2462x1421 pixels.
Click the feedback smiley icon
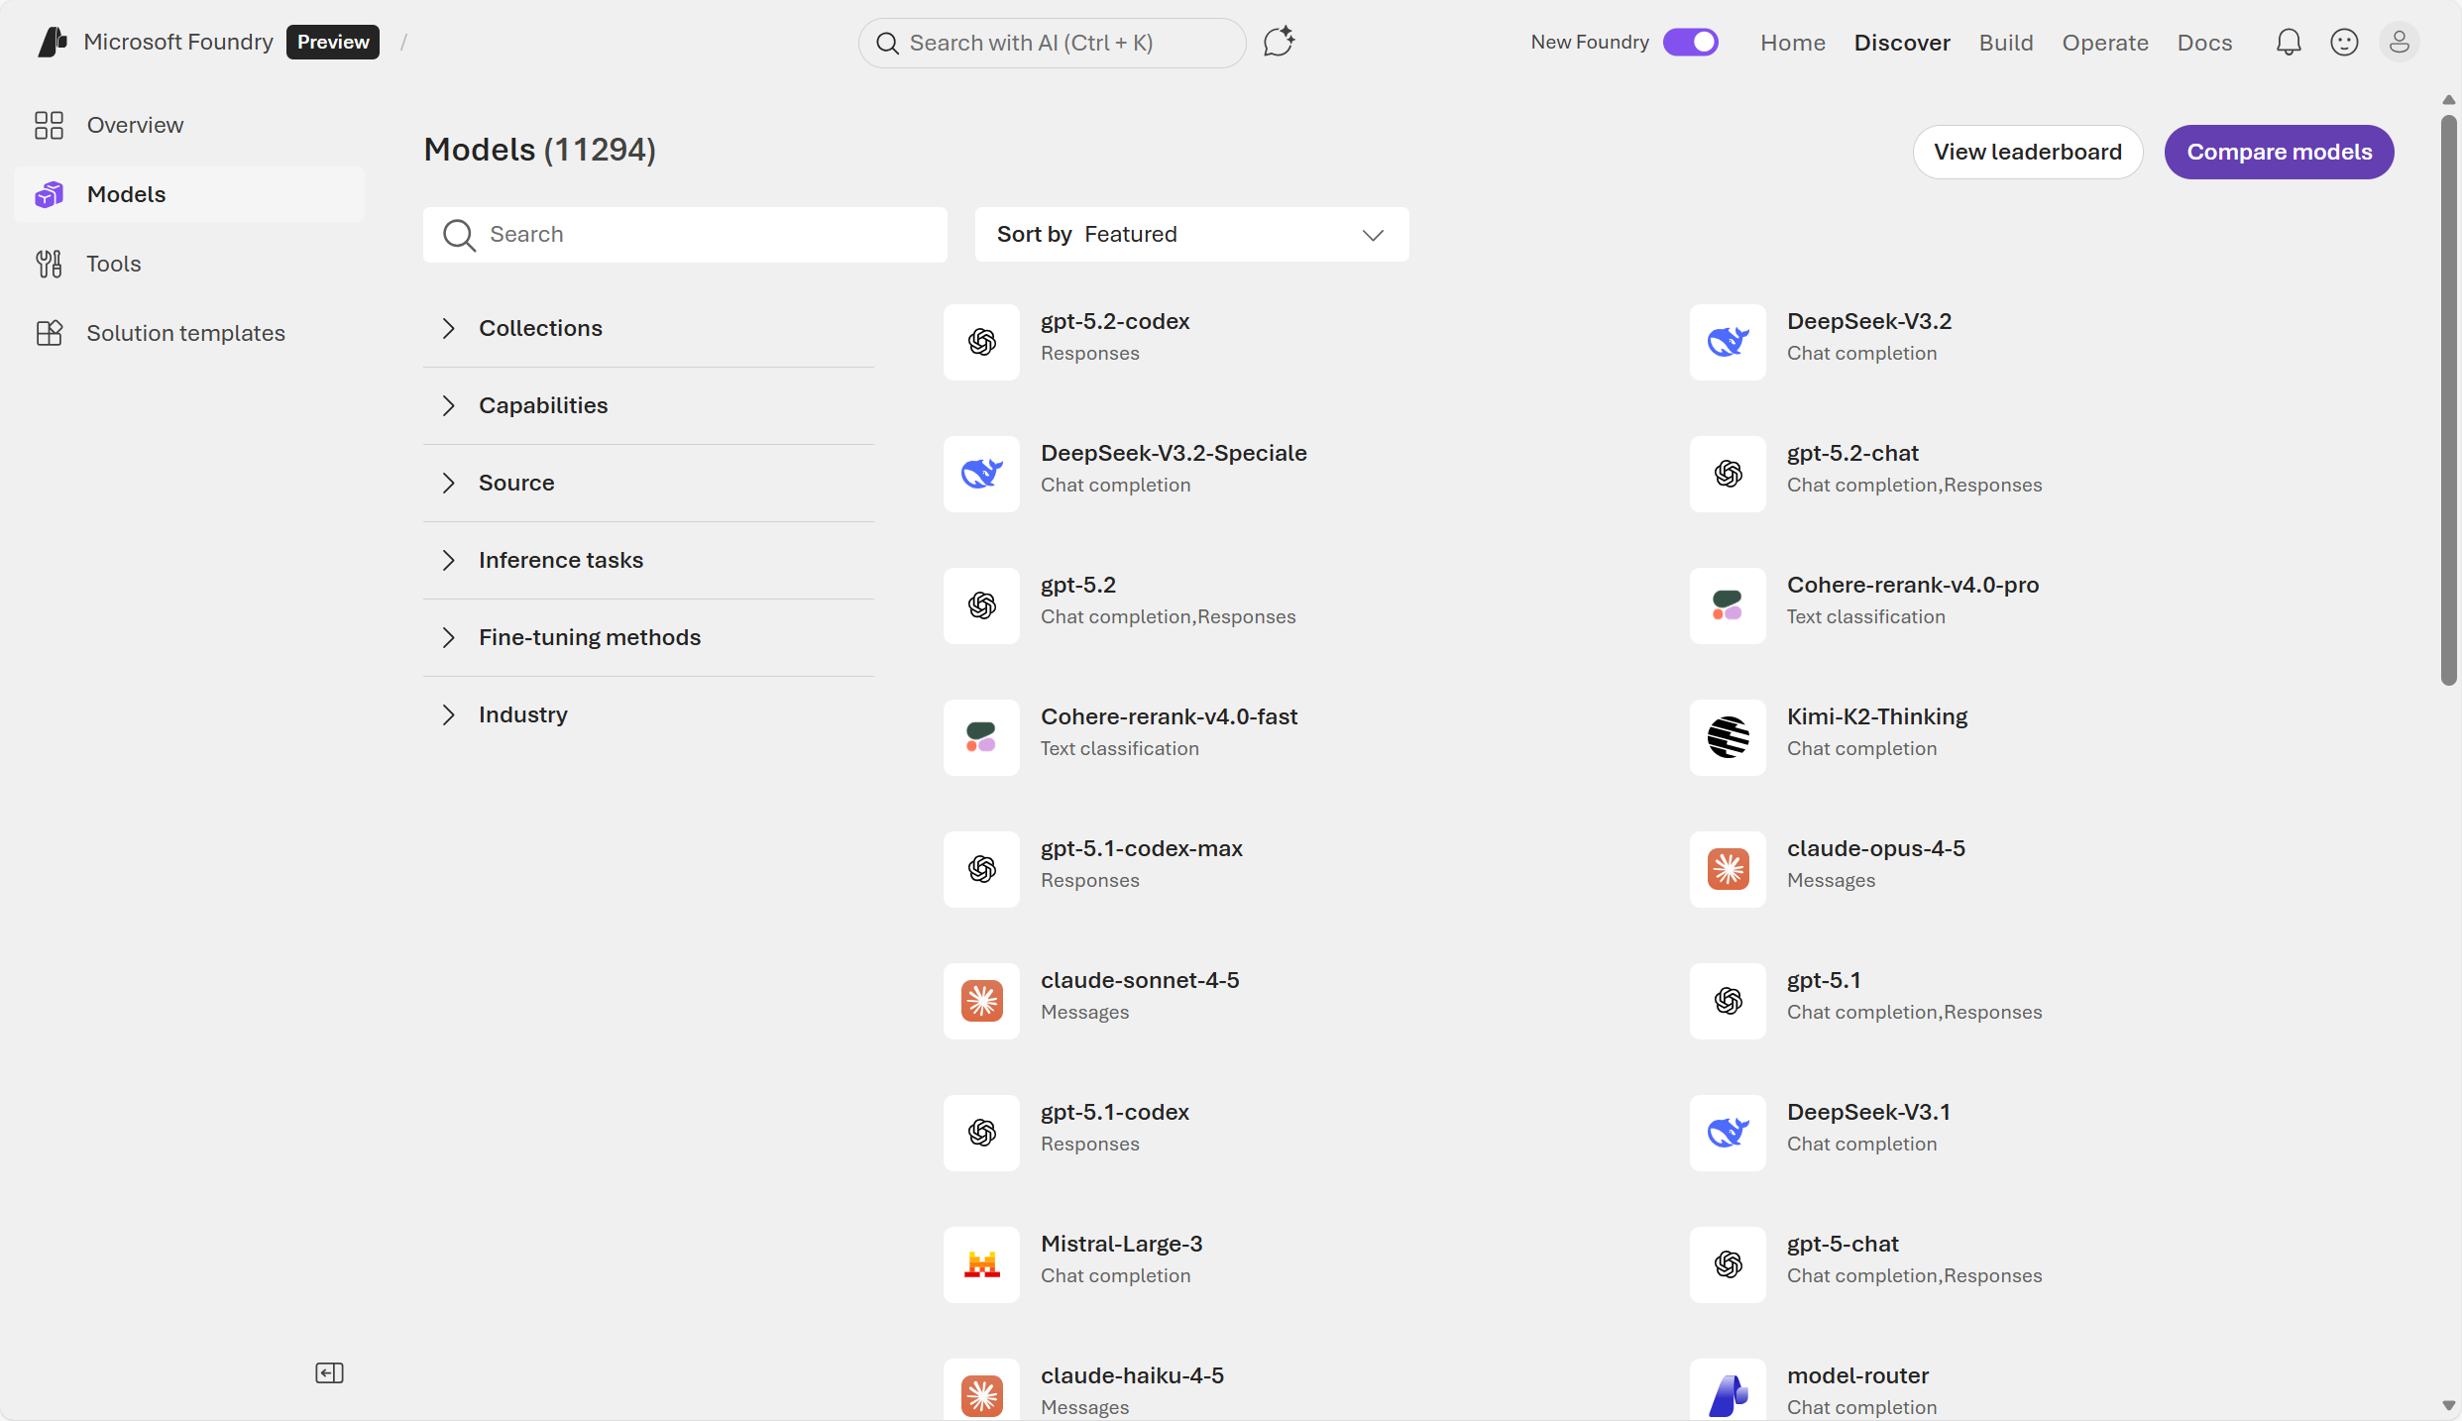2344,43
